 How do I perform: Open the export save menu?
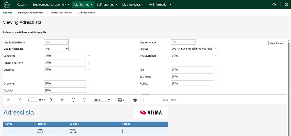click(x=122, y=100)
